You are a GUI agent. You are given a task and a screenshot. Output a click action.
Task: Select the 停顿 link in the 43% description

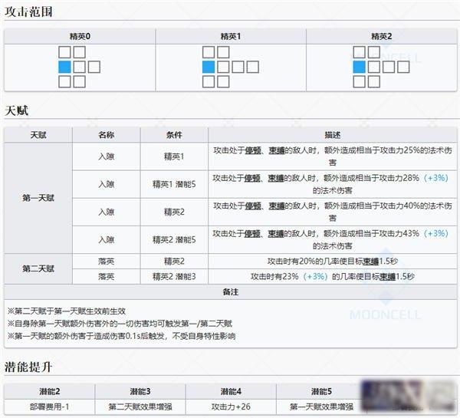click(x=252, y=233)
